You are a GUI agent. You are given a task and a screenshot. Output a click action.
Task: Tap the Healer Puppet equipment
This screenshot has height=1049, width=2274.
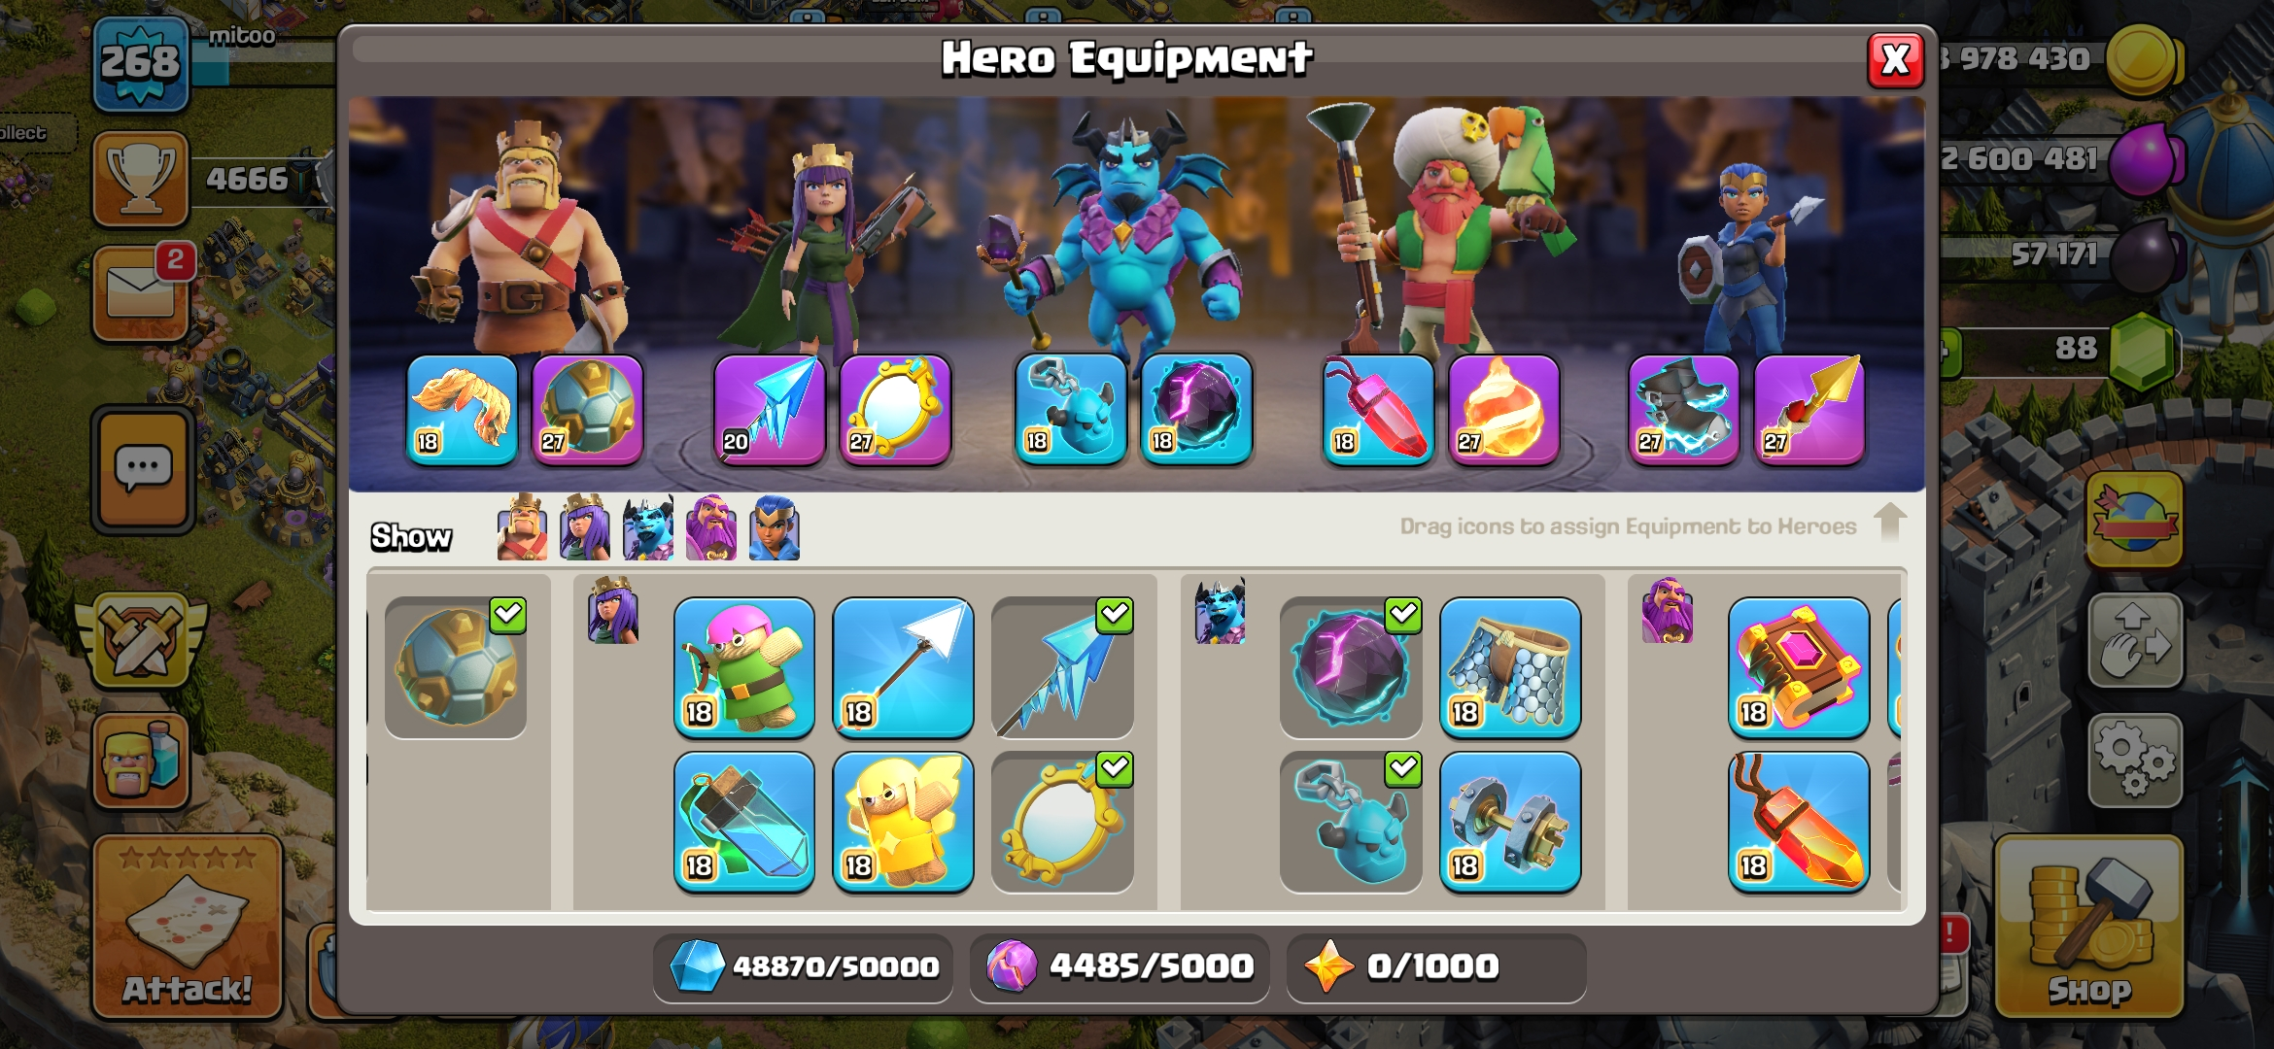903,822
